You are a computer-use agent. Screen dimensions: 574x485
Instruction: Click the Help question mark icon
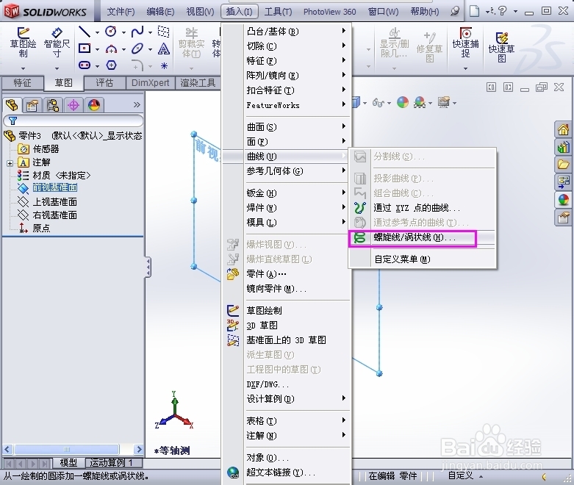coord(503,11)
